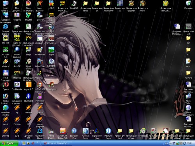This screenshot has height=146, width=195.
Task: Open the ACDSee 5.0 icon
Action: 5,50
